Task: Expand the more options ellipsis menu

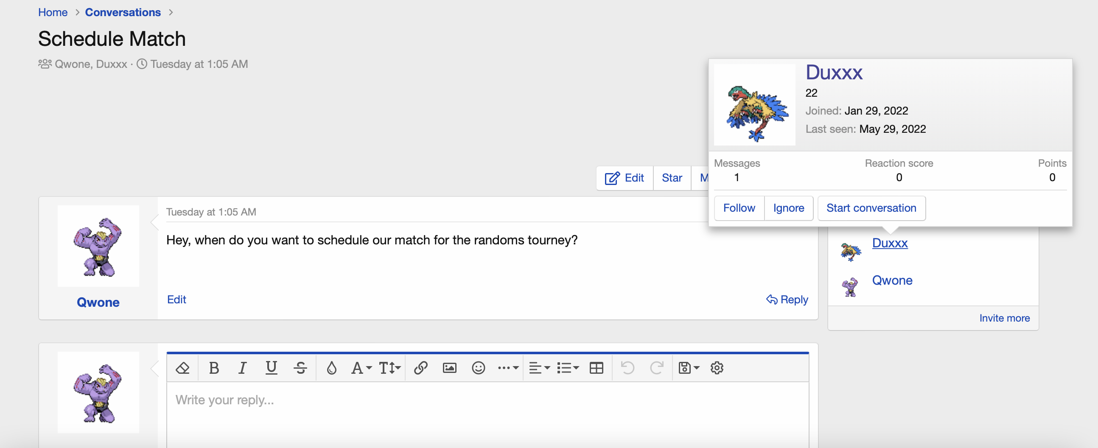Action: tap(508, 367)
